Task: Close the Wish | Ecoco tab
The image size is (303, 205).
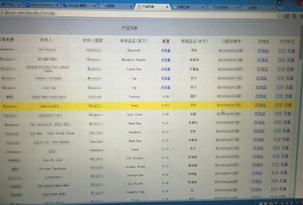Action: pos(57,5)
